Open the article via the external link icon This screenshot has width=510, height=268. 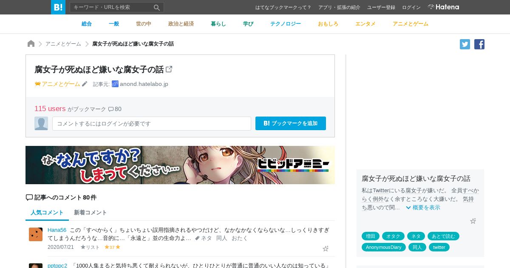pos(169,69)
